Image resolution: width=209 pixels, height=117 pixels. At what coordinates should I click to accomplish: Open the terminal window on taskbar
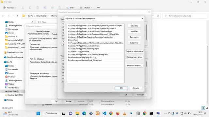coord(151,113)
